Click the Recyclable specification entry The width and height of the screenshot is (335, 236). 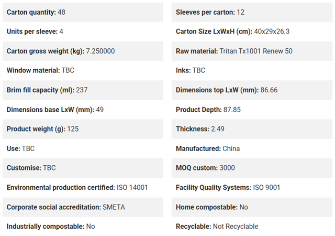click(252, 227)
